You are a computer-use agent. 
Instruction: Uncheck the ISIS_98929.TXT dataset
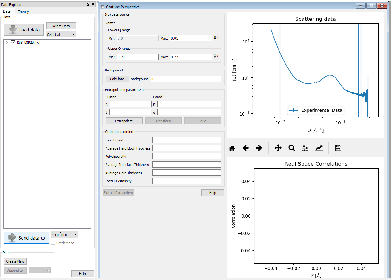(13, 42)
